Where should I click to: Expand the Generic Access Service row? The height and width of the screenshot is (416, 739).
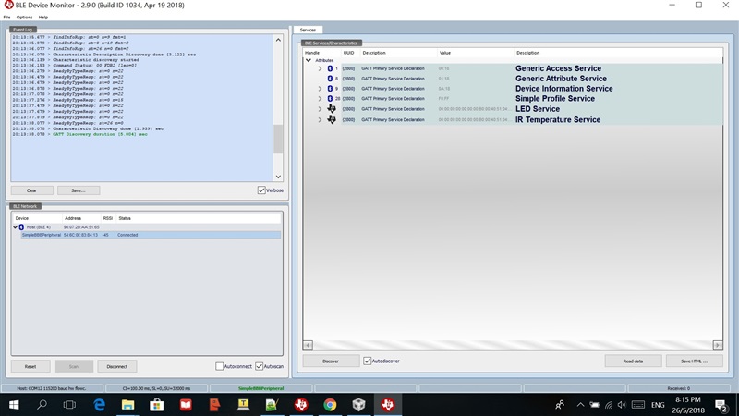pyautogui.click(x=320, y=68)
